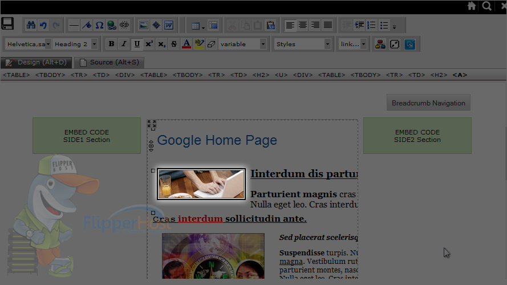Apply superscript formatting
Image resolution: width=507 pixels, height=285 pixels.
coord(149,44)
